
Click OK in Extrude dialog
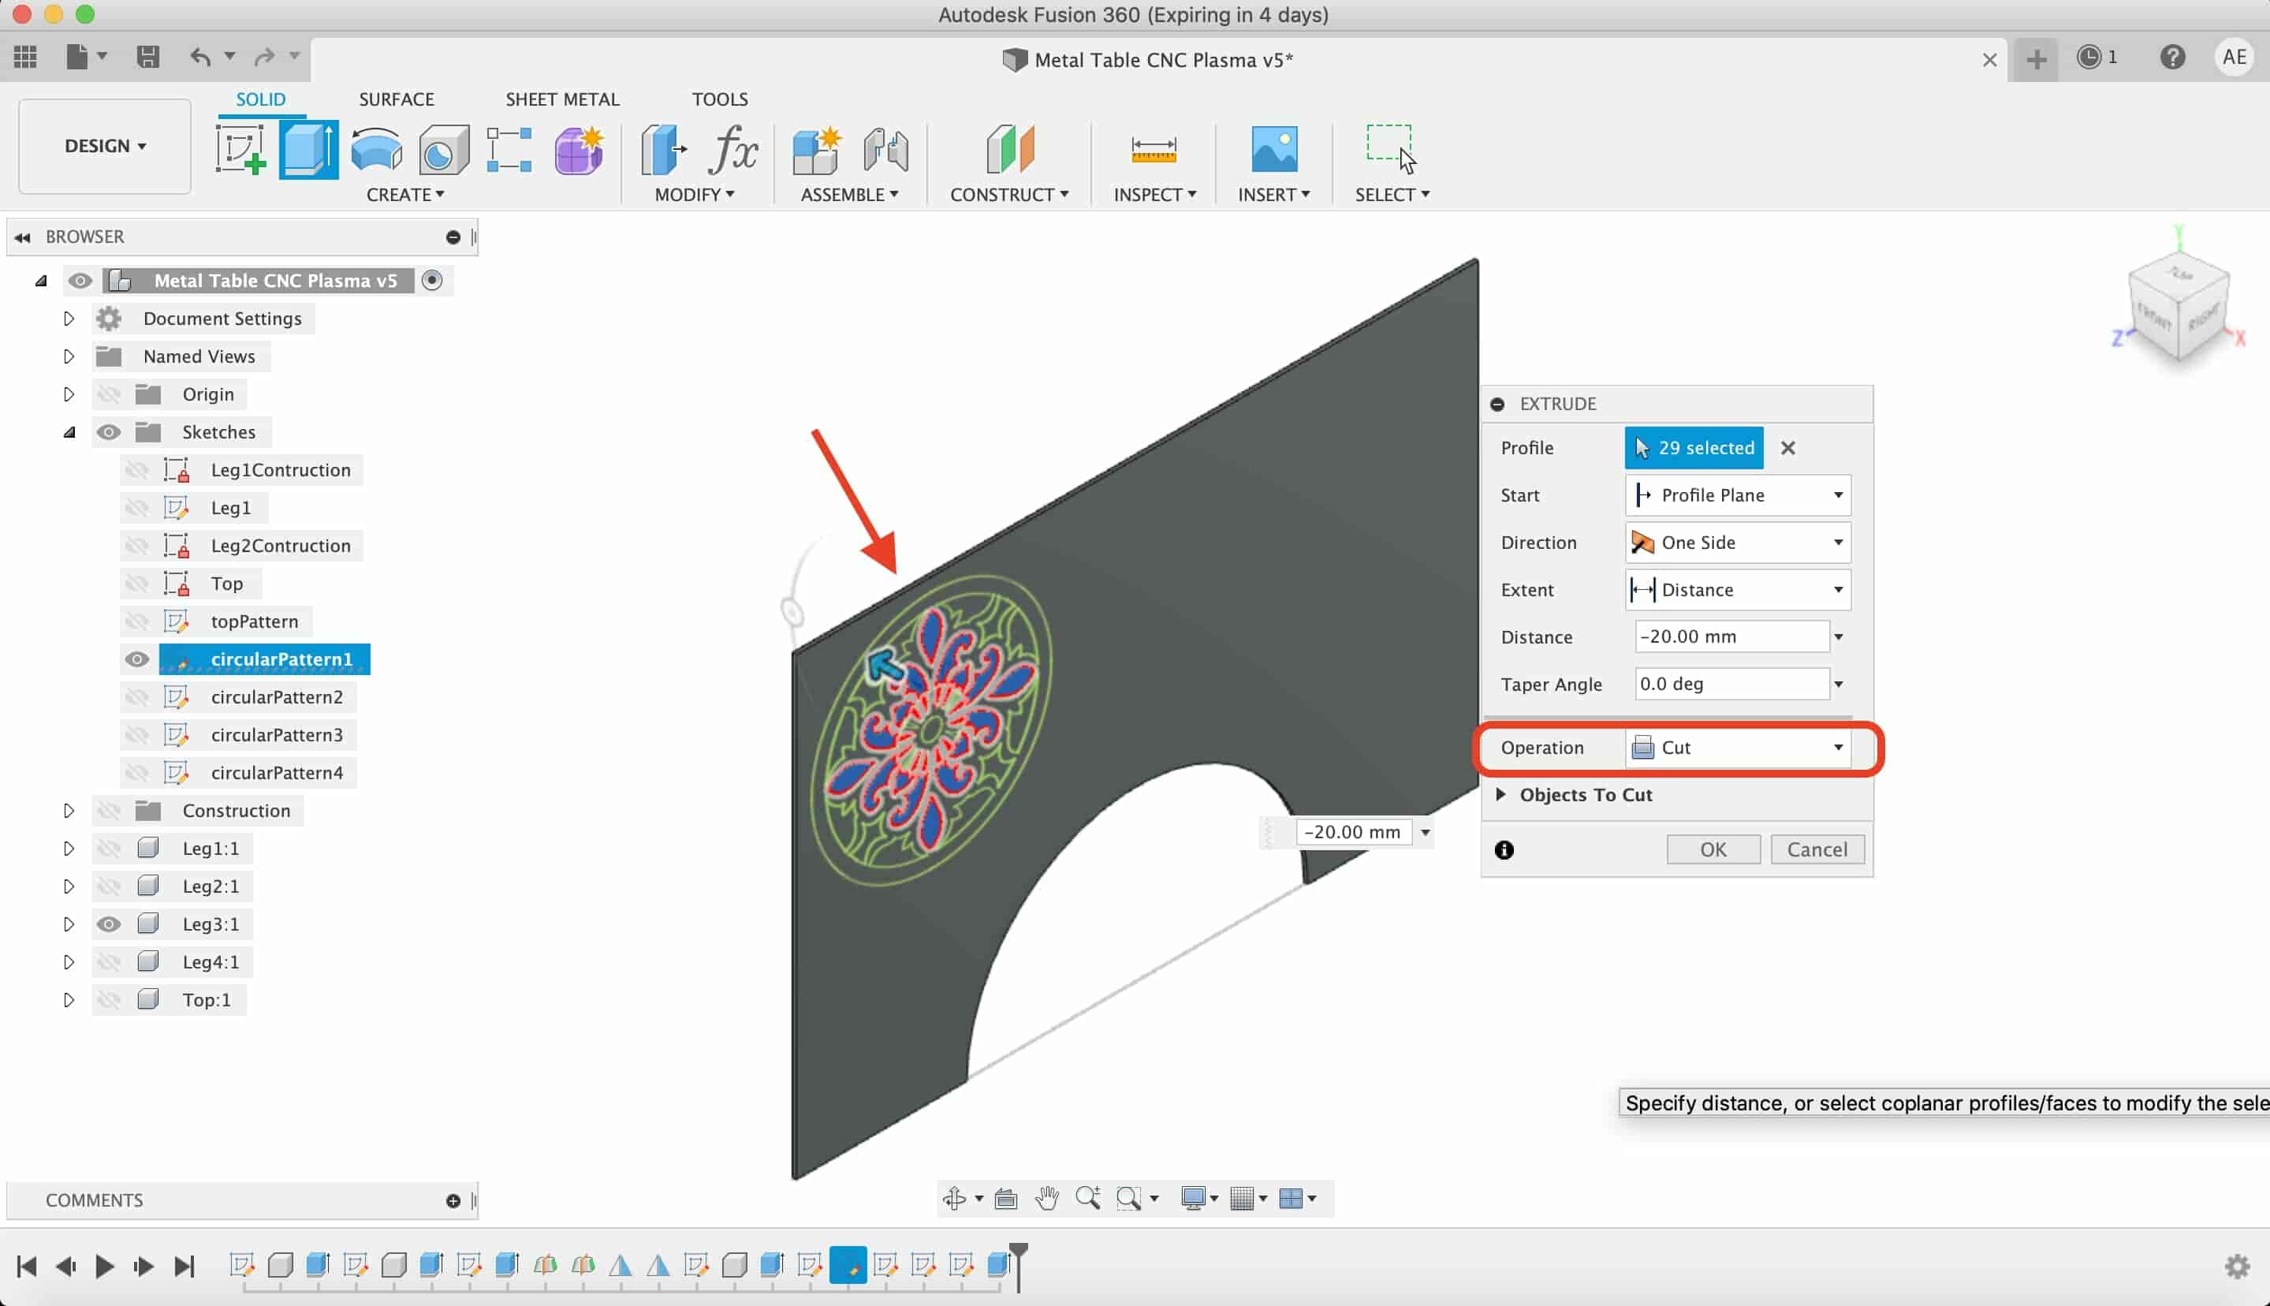pyautogui.click(x=1713, y=849)
